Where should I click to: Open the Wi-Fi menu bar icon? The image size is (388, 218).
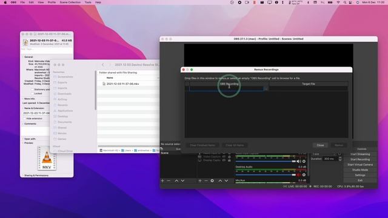[338, 2]
